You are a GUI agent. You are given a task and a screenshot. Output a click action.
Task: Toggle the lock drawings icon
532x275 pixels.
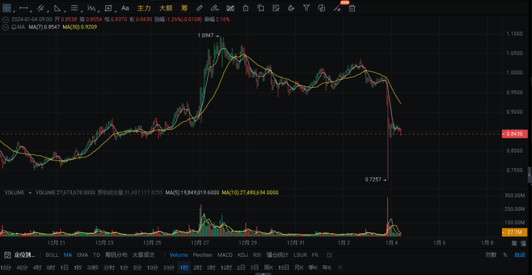point(246,8)
